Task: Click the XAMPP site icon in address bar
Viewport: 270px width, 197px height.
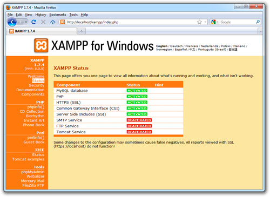Action: tap(63, 22)
